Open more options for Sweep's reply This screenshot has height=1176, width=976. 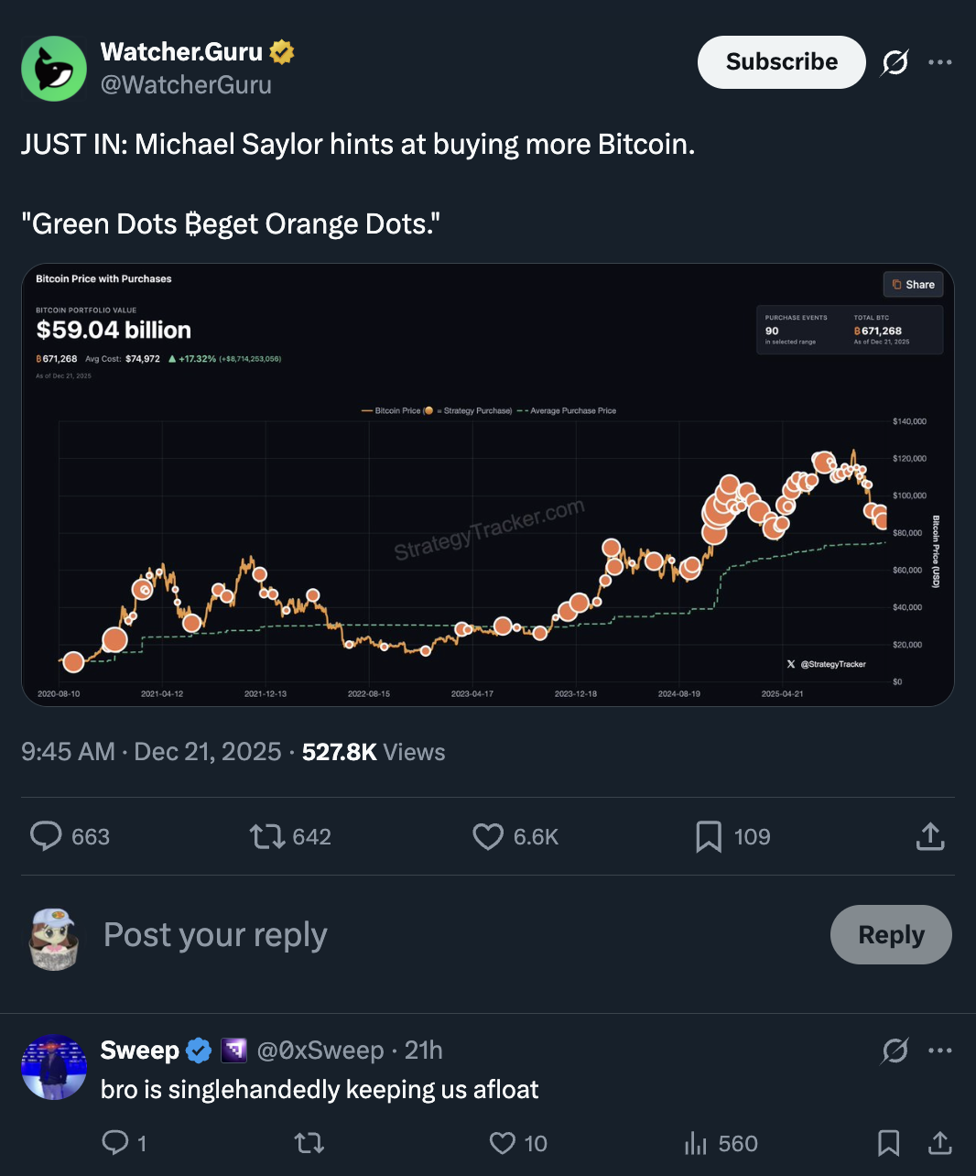[941, 1051]
